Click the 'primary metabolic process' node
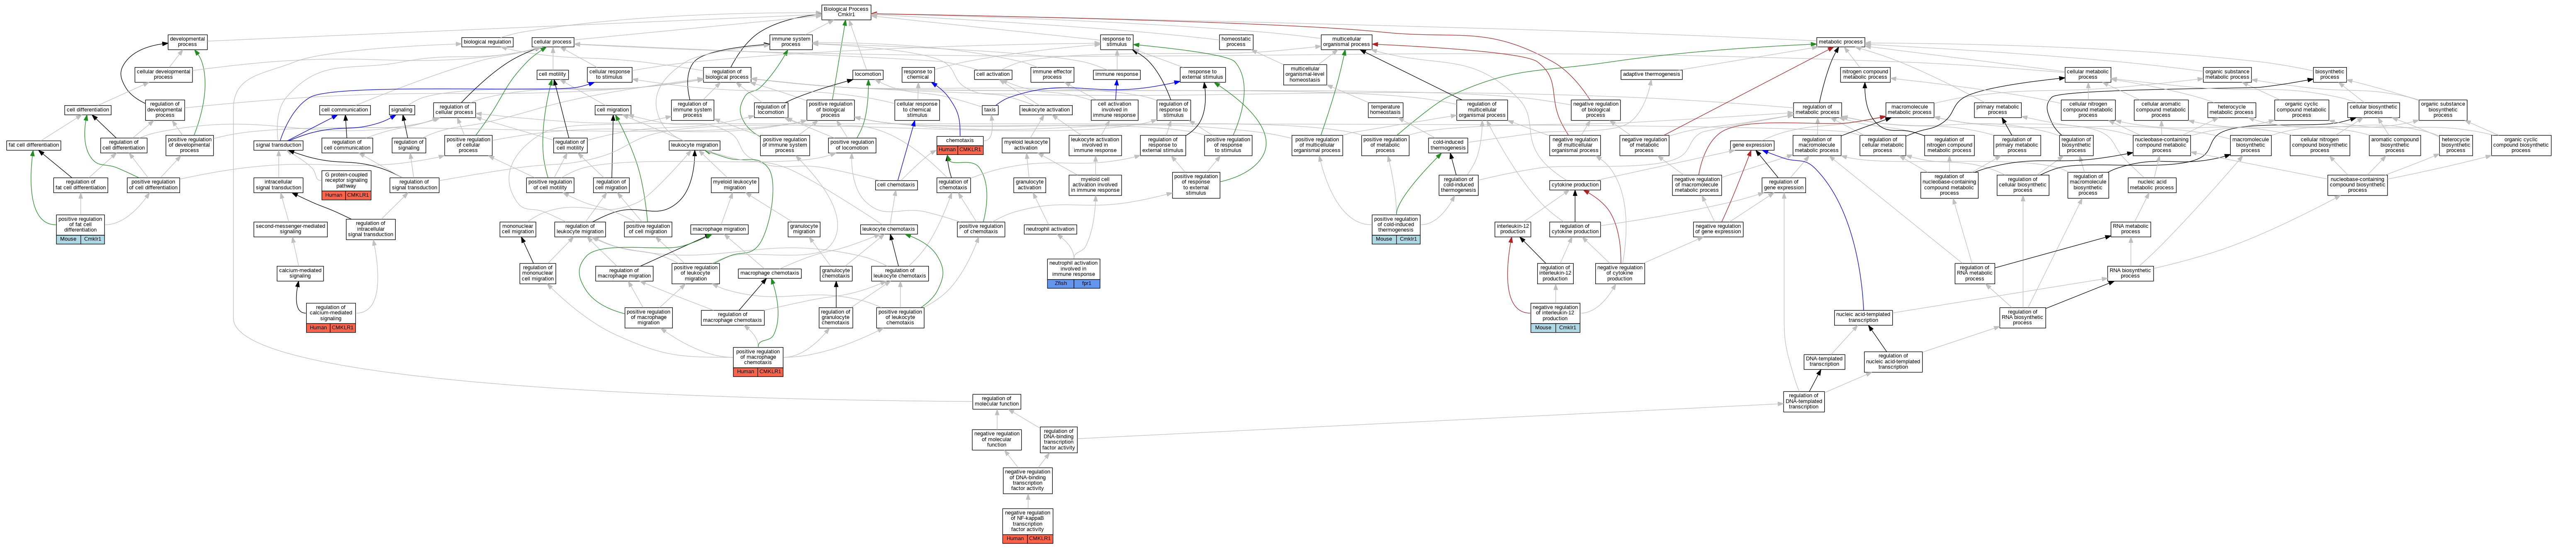The image size is (2558, 548). [x=1998, y=110]
